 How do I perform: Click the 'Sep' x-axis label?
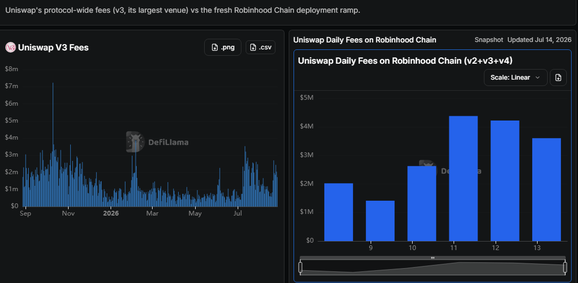[x=26, y=213]
